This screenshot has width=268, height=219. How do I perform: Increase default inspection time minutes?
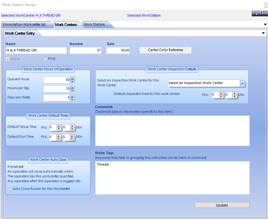point(235,93)
